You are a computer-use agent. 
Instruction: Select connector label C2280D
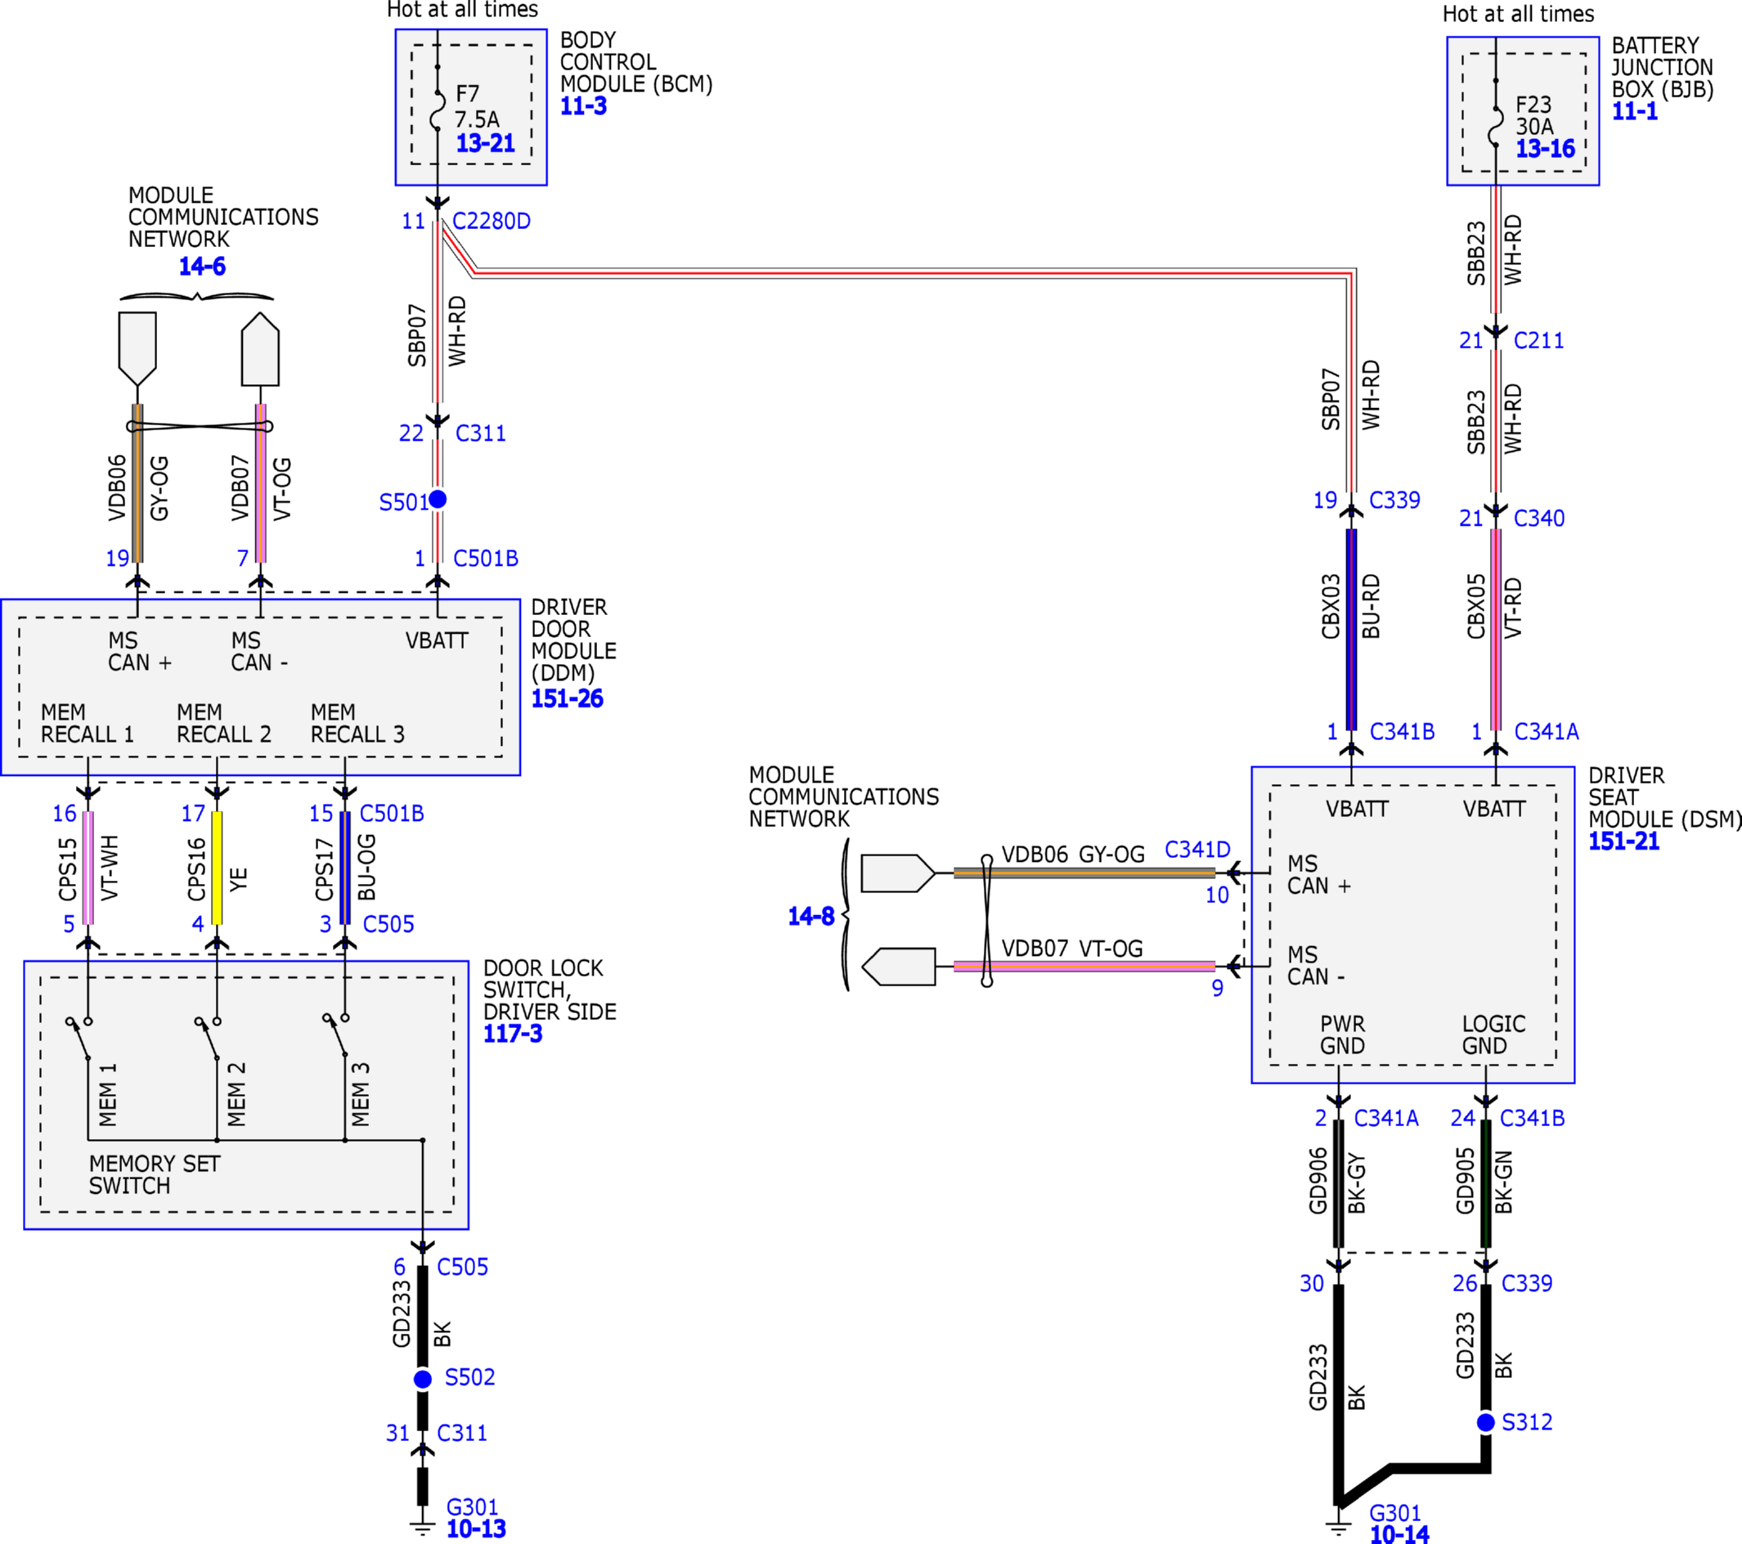tap(491, 222)
